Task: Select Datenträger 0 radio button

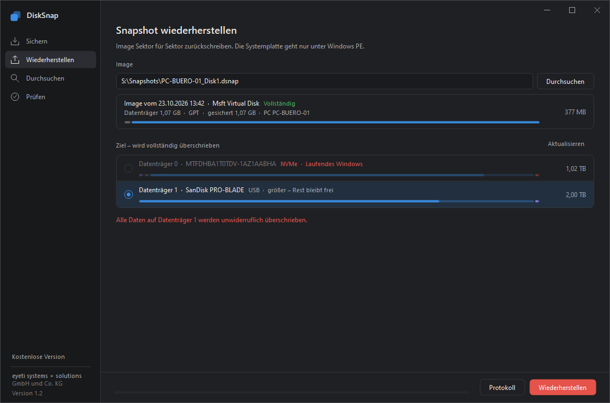Action: [x=129, y=168]
